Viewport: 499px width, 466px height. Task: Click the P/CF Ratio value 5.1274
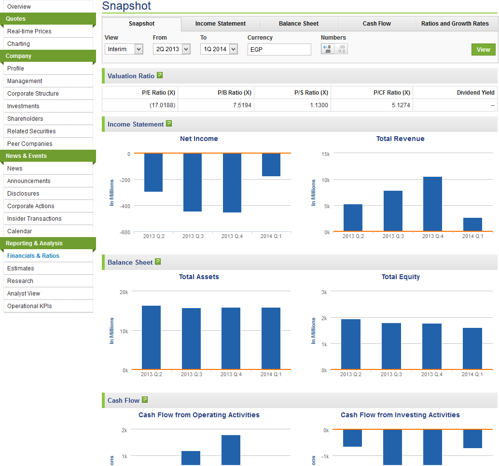coord(401,105)
